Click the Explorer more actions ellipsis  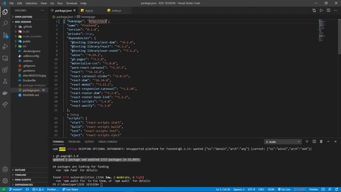tap(42, 11)
